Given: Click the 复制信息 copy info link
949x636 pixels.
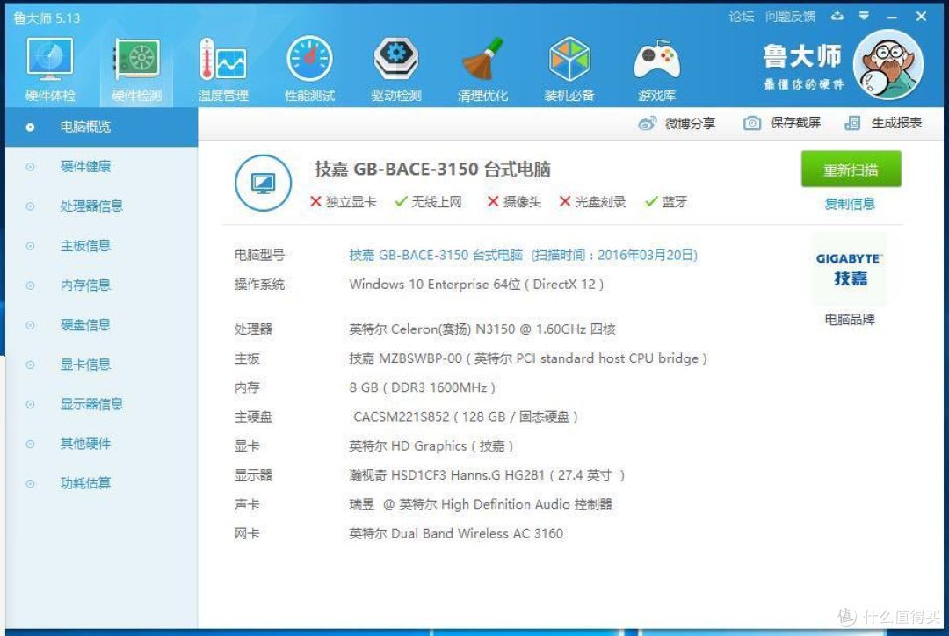Looking at the screenshot, I should 850,204.
